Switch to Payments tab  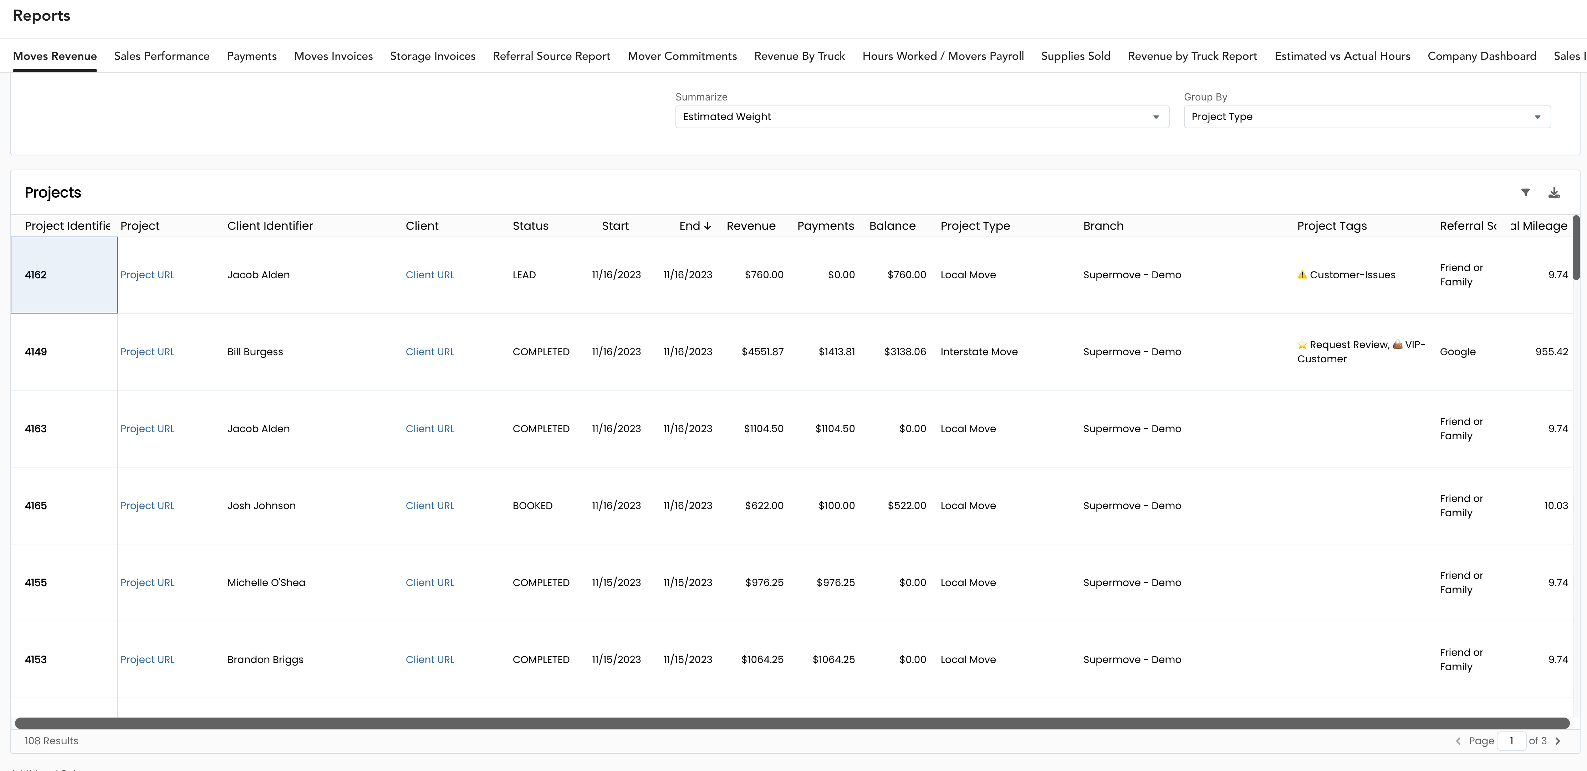pyautogui.click(x=251, y=56)
